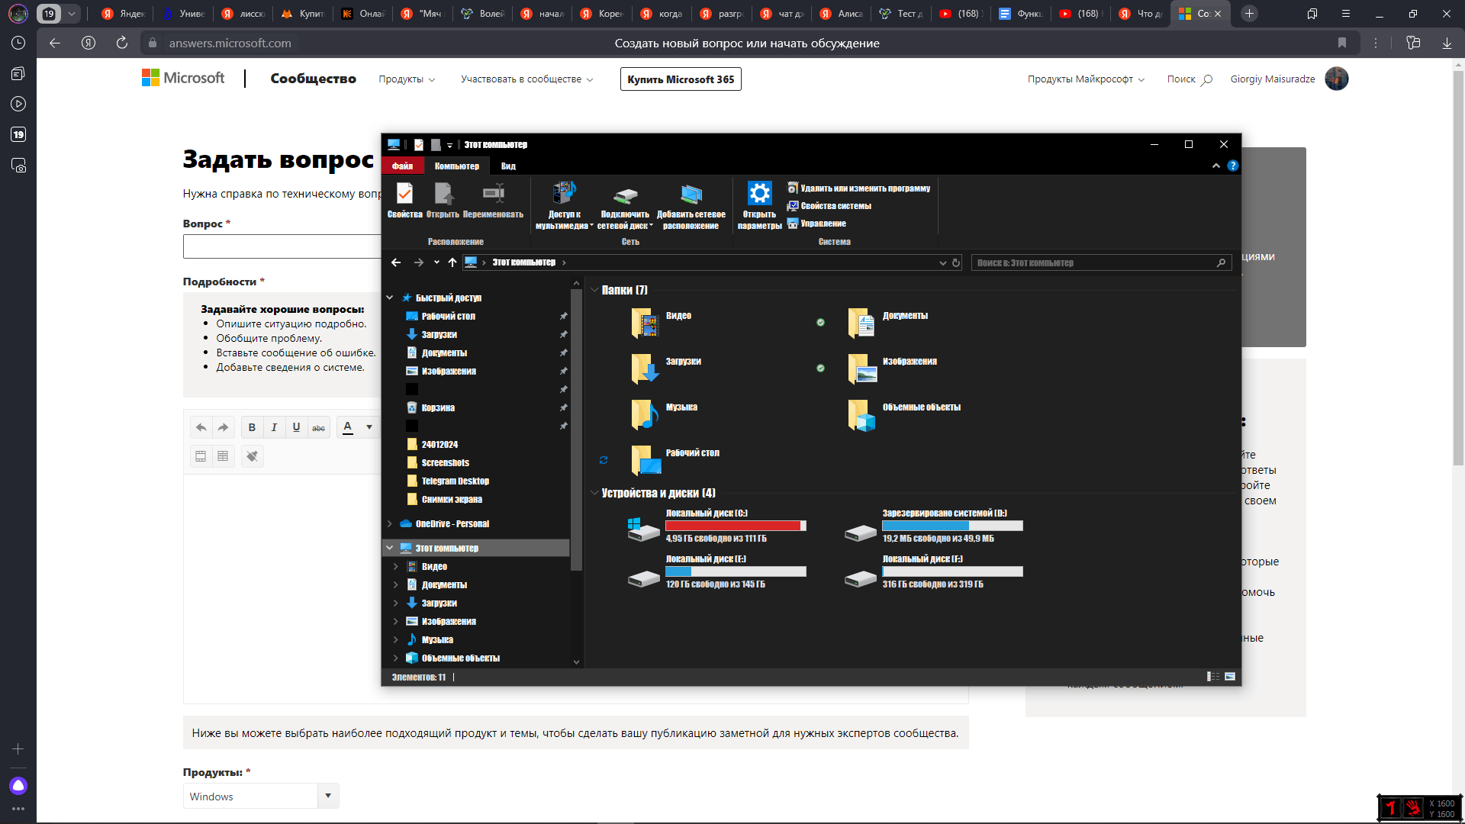Viewport: 1465px width, 824px height.
Task: Open a new browser tab
Action: [1249, 14]
